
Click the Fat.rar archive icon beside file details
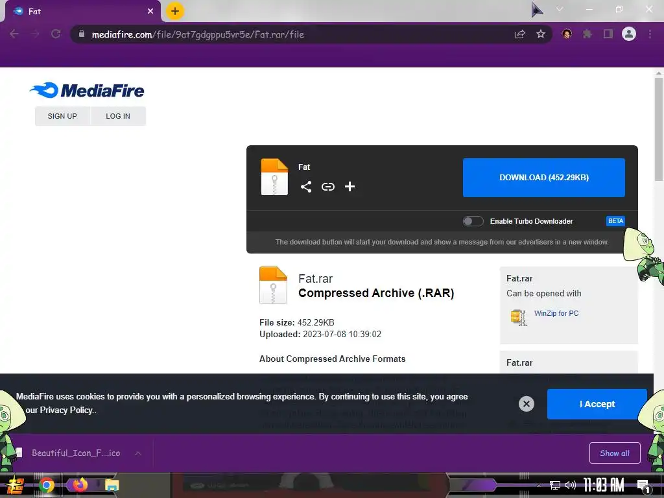pos(273,285)
